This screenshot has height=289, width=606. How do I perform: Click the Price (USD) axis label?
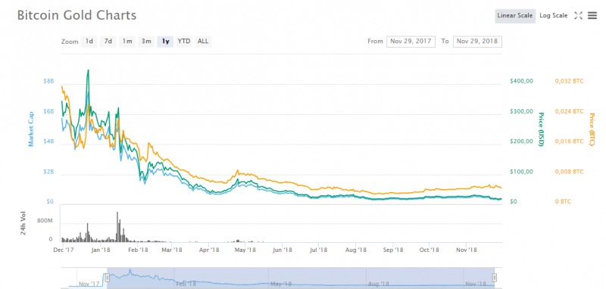tap(541, 129)
